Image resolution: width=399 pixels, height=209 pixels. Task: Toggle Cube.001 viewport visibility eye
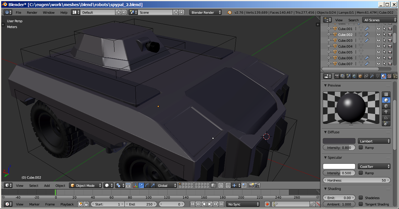[378, 29]
